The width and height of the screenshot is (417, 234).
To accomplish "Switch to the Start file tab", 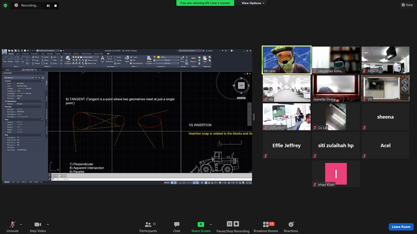I will pyautogui.click(x=8, y=70).
